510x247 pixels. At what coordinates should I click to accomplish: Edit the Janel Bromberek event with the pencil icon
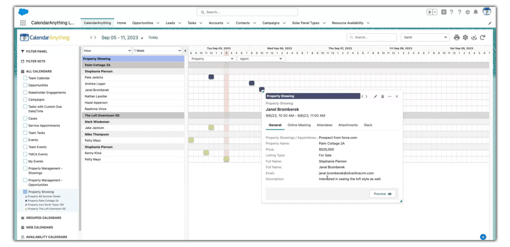click(x=375, y=96)
